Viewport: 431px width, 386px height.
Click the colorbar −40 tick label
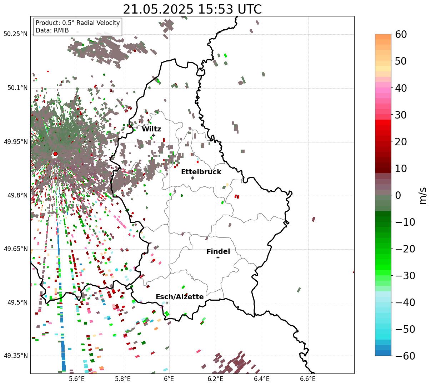(x=405, y=302)
